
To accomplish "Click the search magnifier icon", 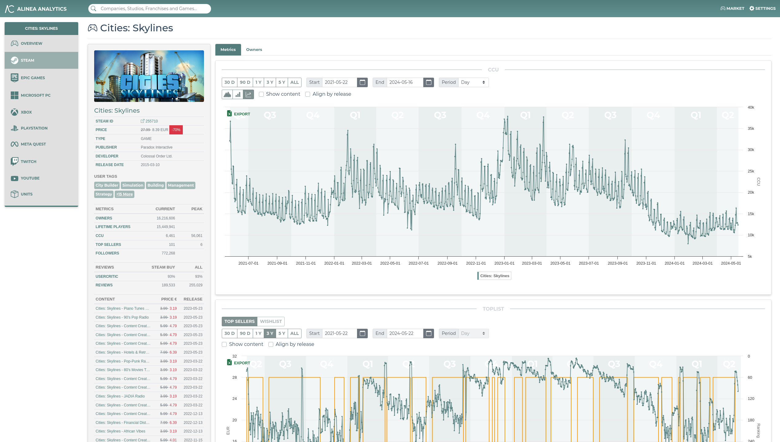I will 94,9.
